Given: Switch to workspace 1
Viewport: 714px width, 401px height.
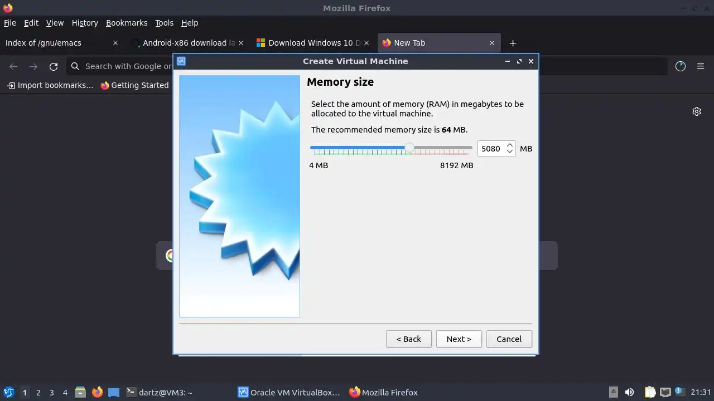Looking at the screenshot, I should [25, 392].
